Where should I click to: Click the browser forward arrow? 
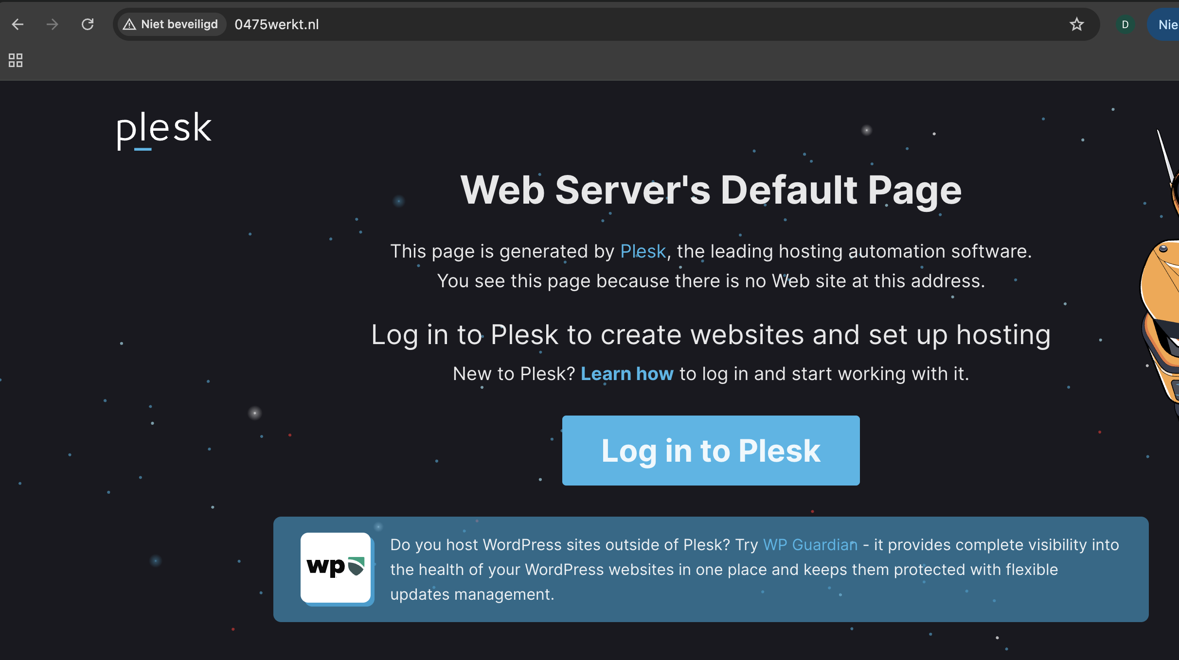tap(52, 24)
